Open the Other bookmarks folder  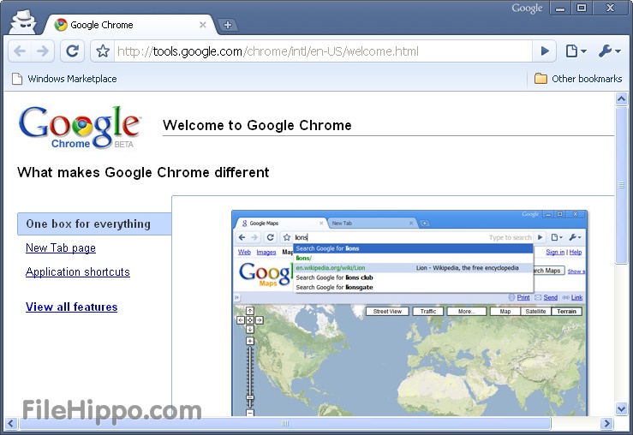tap(578, 79)
